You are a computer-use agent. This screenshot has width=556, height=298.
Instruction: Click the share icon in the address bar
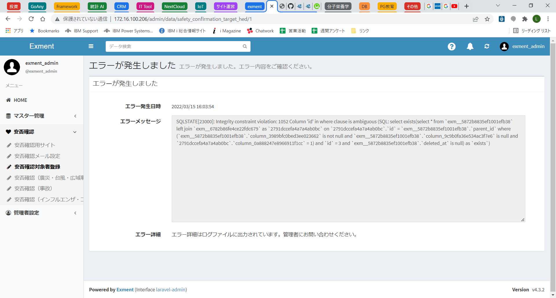(476, 19)
